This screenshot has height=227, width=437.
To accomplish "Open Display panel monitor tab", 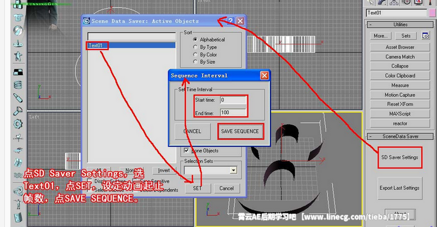I will [x=418, y=2].
